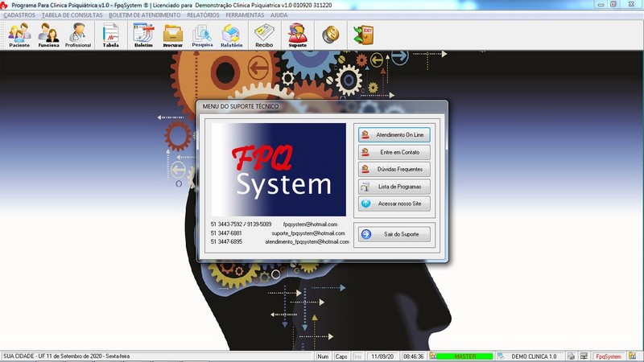Click the fpqsystem@hotmail.com email text
This screenshot has width=644, height=362.
[x=310, y=224]
